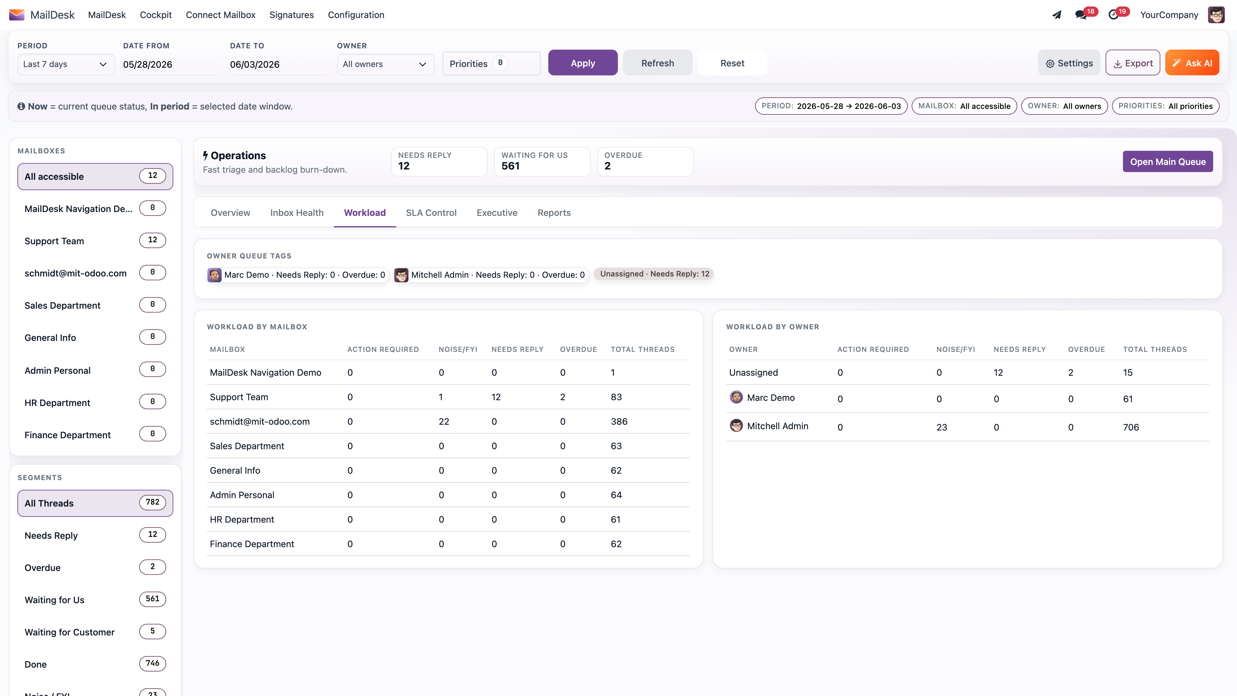Click Needs Reply 12 stat card
Screen dimensions: 1237x696
click(439, 161)
